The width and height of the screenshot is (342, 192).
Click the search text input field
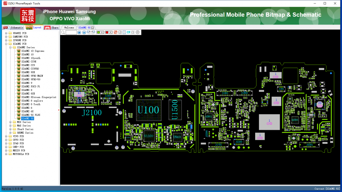coord(71,32)
